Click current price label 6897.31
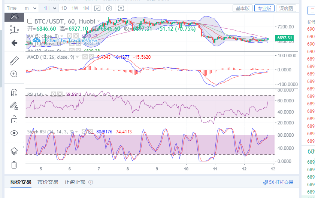The width and height of the screenshot is (315, 198). pos(284,38)
